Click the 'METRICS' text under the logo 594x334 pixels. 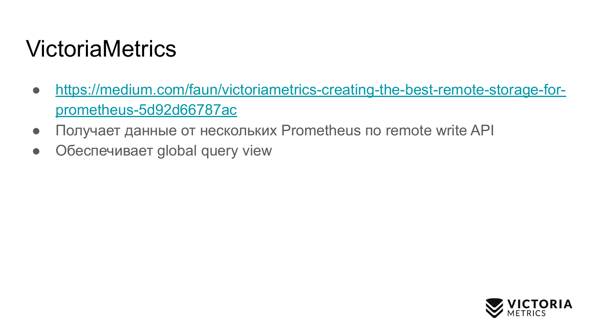click(x=526, y=313)
